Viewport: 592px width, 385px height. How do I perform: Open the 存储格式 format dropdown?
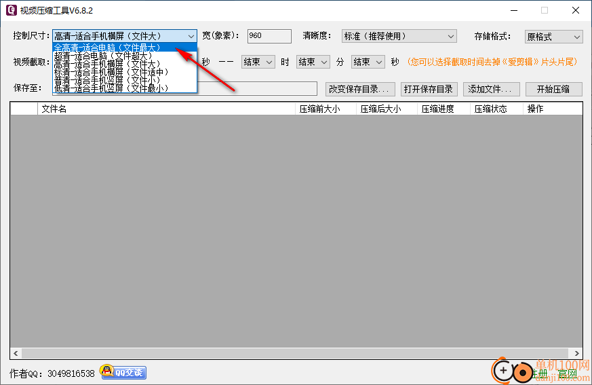[x=553, y=37]
